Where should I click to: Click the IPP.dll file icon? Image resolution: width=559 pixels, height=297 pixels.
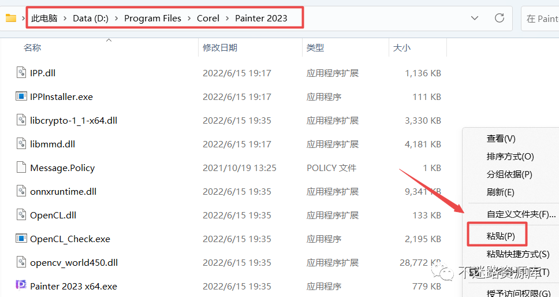(x=21, y=73)
